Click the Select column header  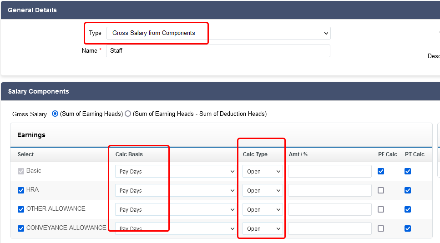25,154
